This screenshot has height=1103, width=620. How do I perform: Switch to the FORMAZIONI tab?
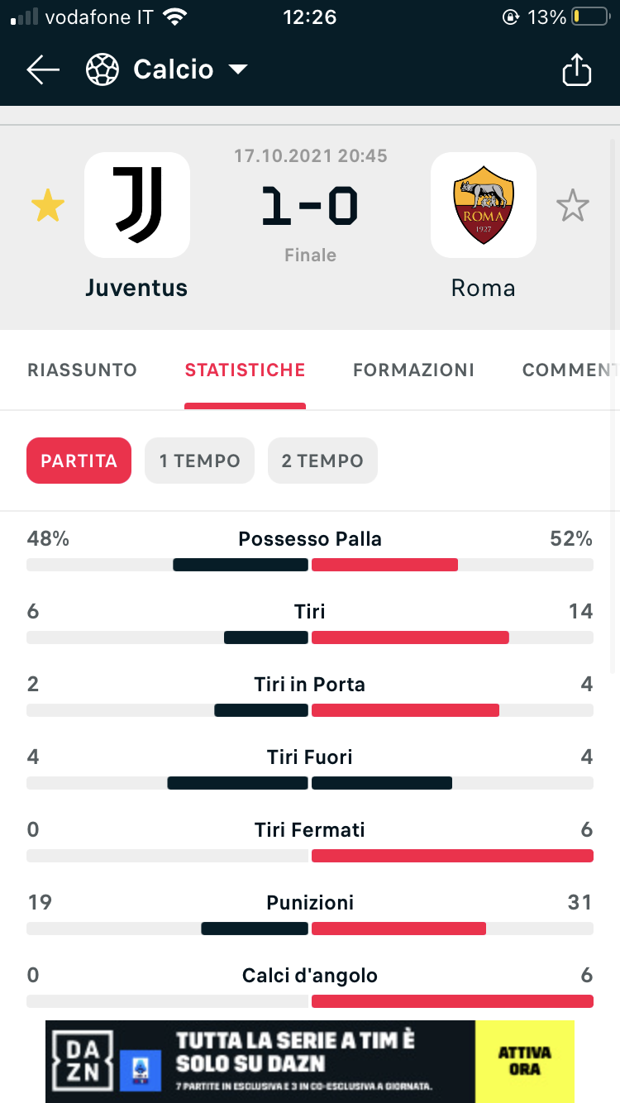point(413,370)
